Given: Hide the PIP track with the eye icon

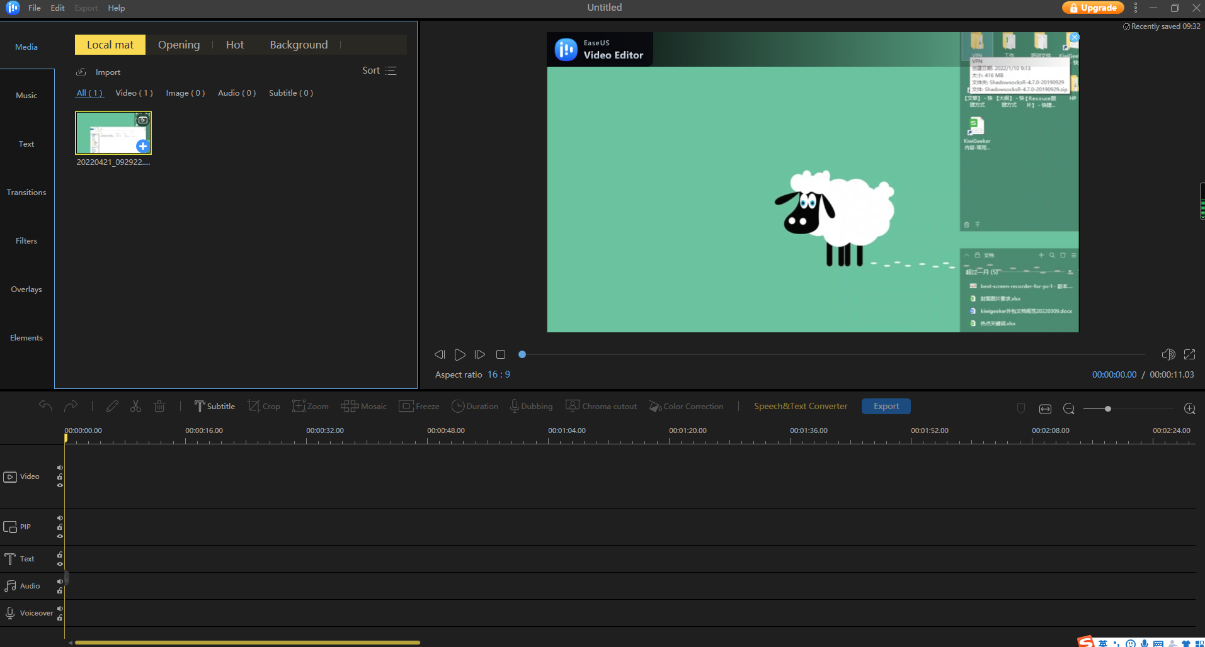Looking at the screenshot, I should coord(60,536).
